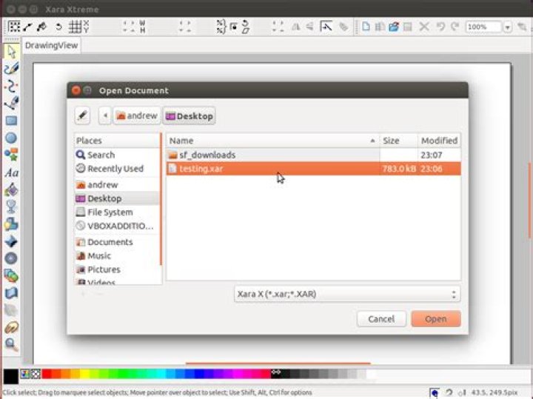Choose the Freehand brush tool
Image resolution: width=533 pixels, height=399 pixels.
(11, 69)
